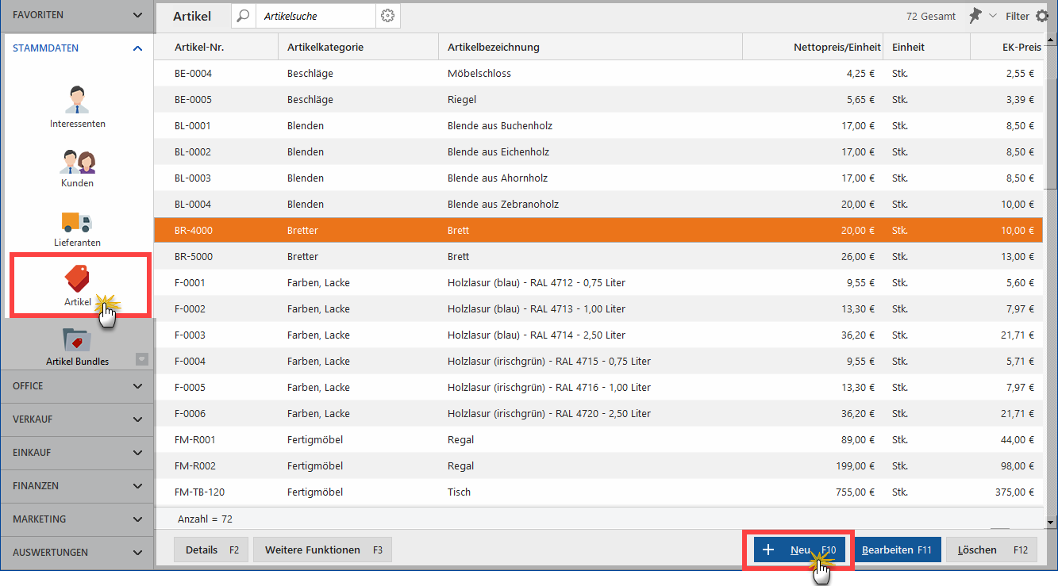Sort by Artikel-Nr. column header

click(x=216, y=48)
